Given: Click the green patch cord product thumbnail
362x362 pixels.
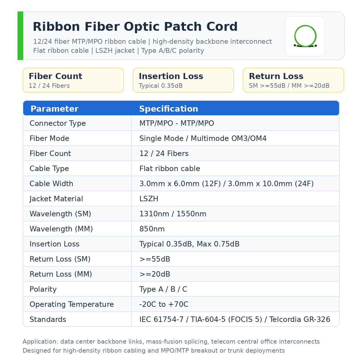Looking at the screenshot, I should pos(305,36).
